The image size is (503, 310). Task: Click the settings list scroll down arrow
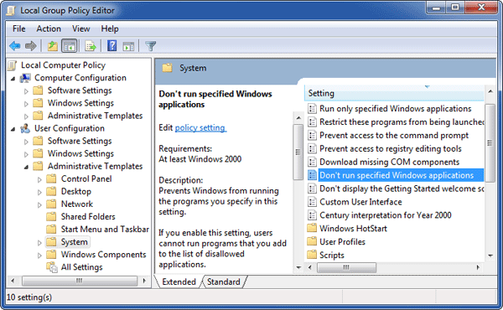490,256
